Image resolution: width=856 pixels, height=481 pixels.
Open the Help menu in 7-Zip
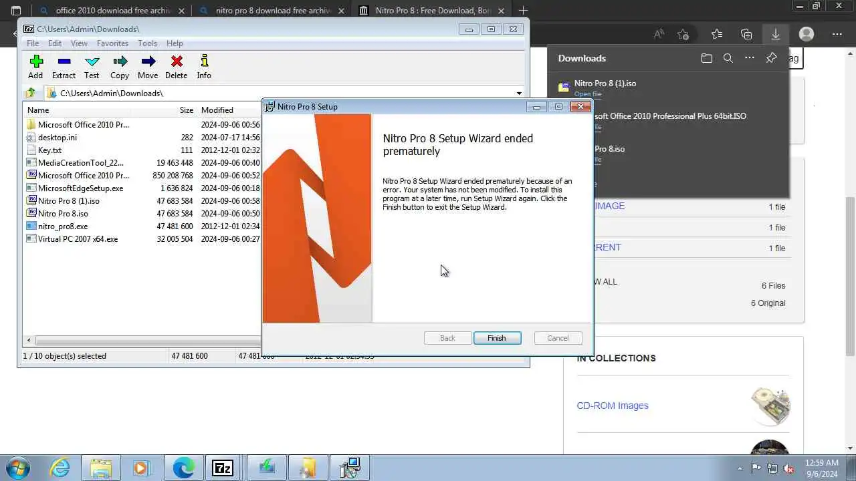click(x=175, y=43)
